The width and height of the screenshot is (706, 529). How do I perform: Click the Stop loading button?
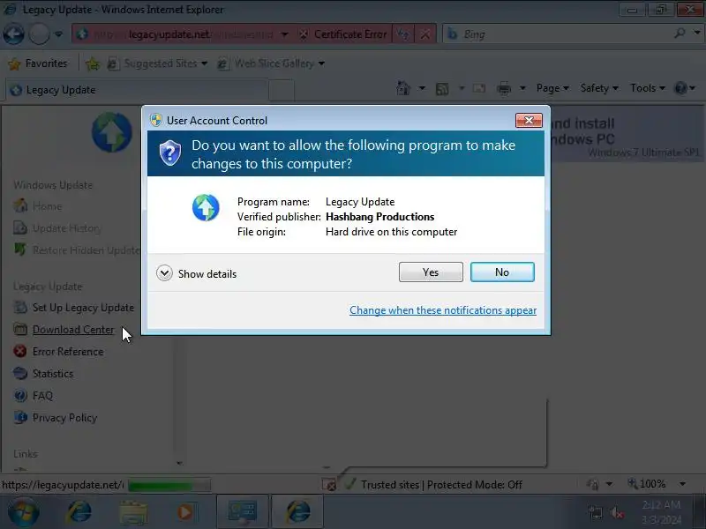tap(425, 34)
